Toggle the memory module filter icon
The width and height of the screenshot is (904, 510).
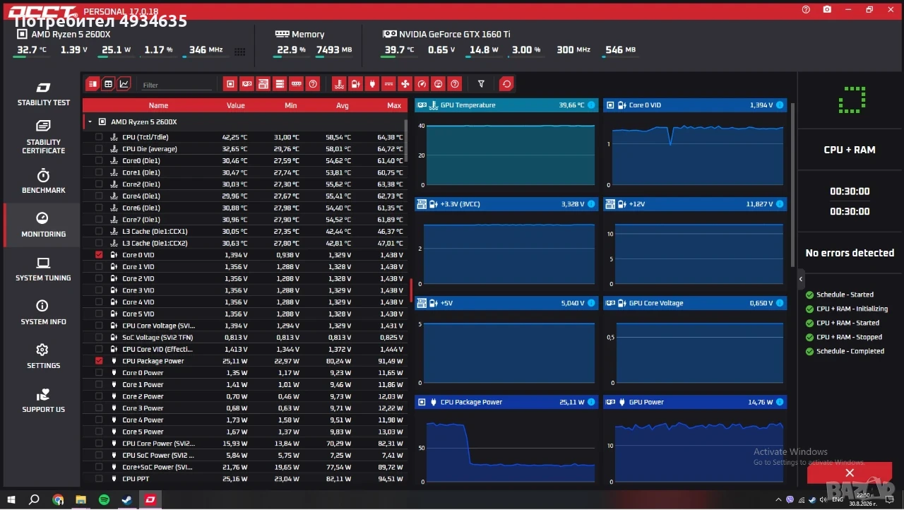[x=297, y=84]
